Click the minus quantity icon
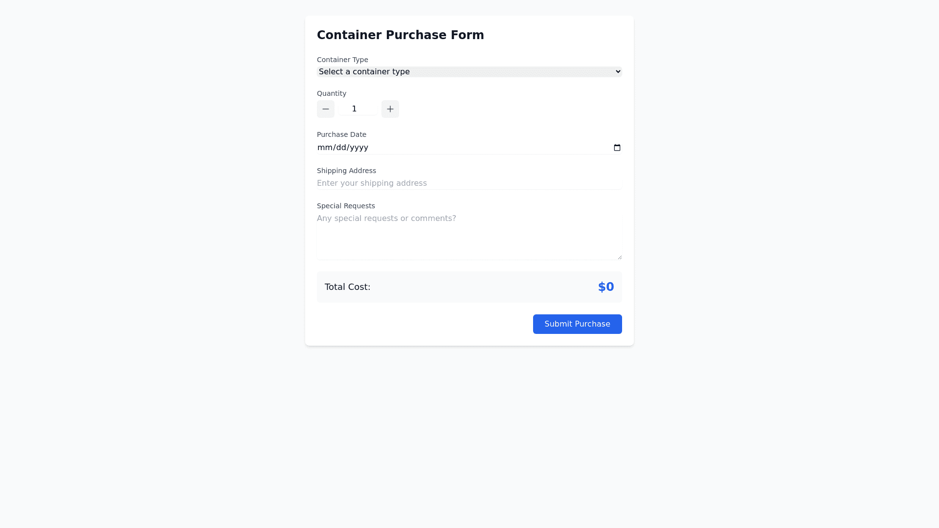 click(x=326, y=109)
